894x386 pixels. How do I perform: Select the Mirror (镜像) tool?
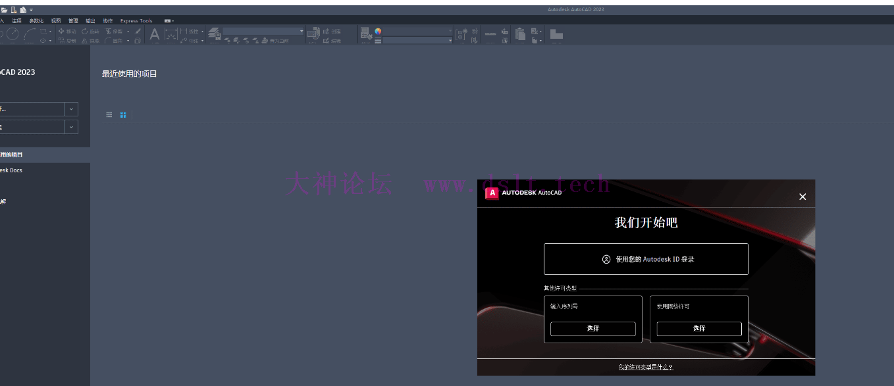(x=90, y=41)
